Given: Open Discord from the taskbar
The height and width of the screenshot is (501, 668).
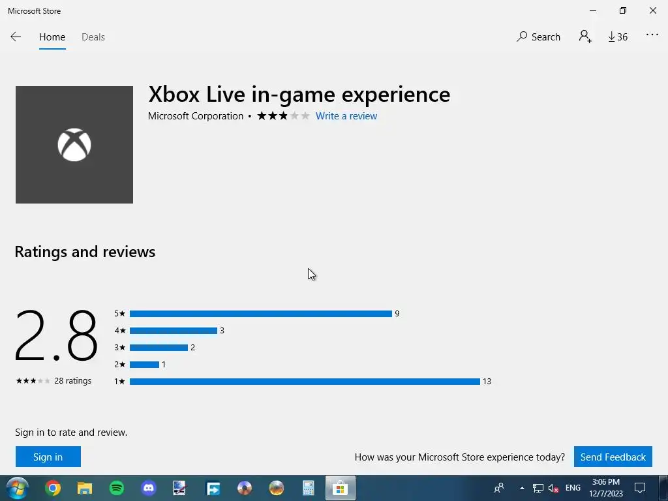Looking at the screenshot, I should tap(149, 488).
